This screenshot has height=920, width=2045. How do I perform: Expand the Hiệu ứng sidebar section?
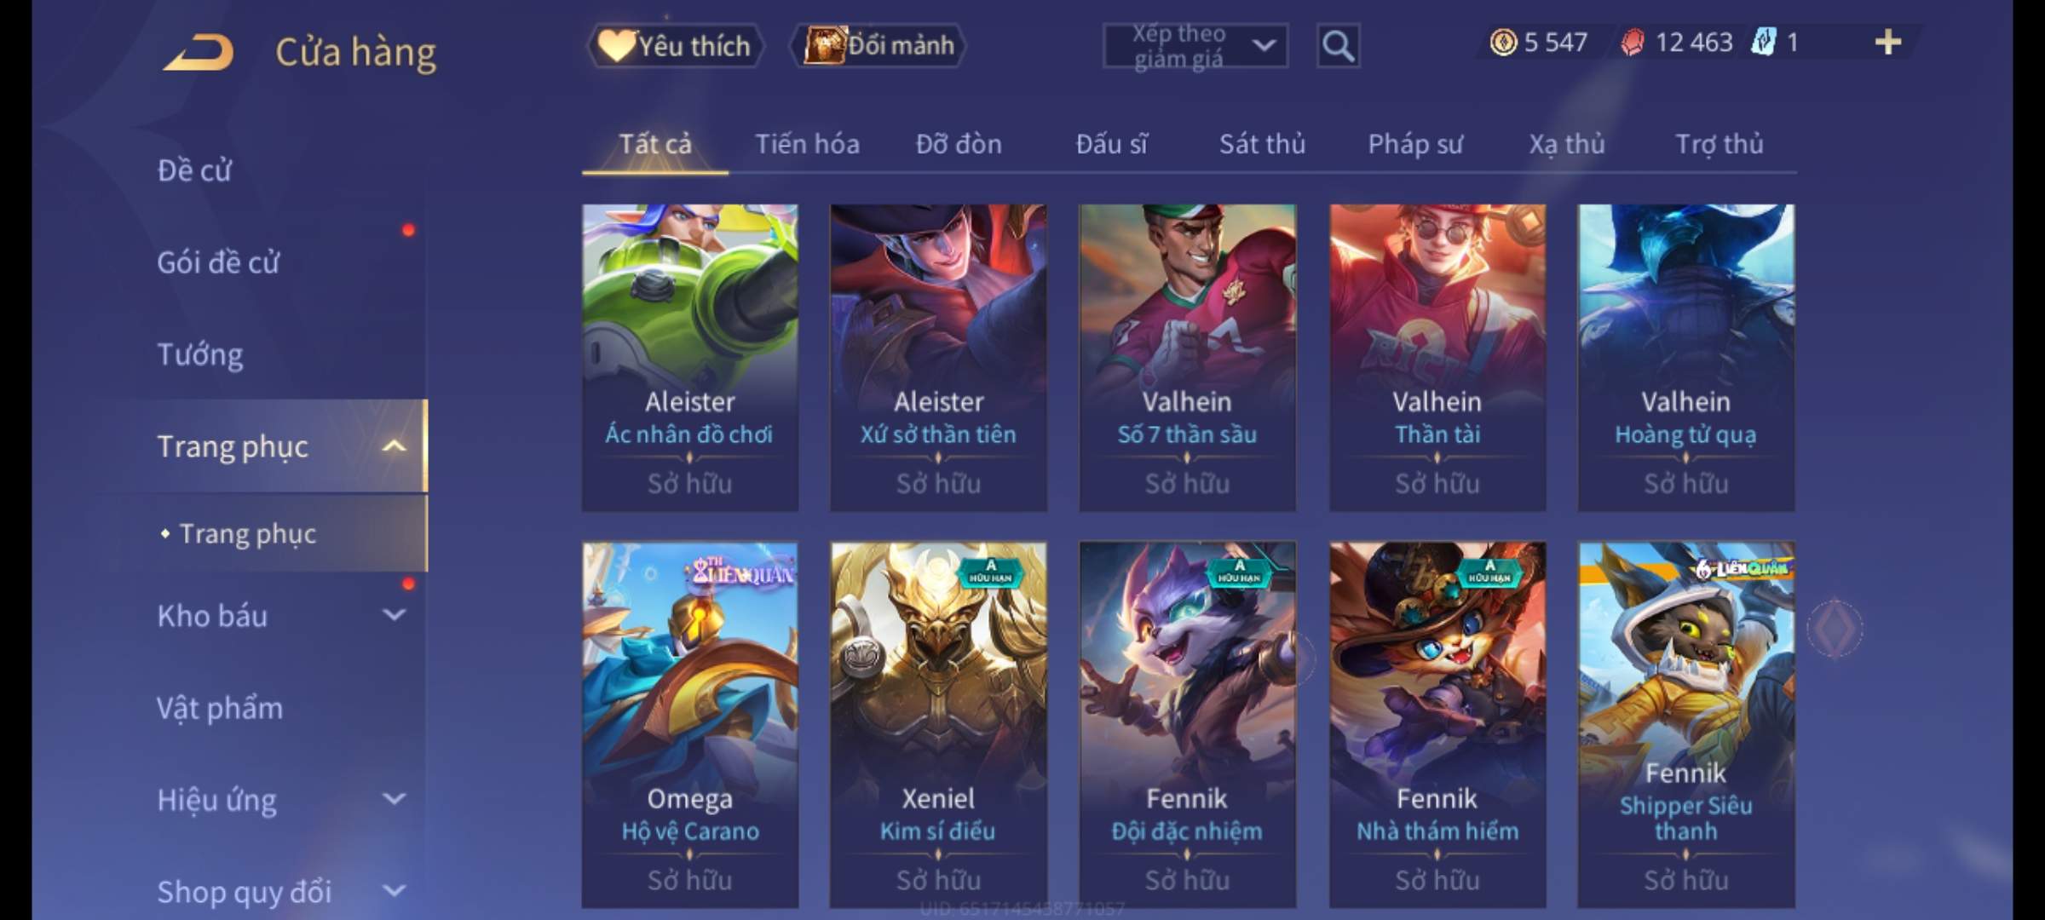tap(394, 799)
